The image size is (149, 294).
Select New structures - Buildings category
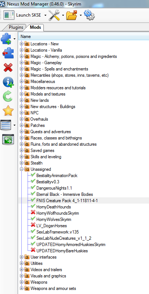coord(53,107)
